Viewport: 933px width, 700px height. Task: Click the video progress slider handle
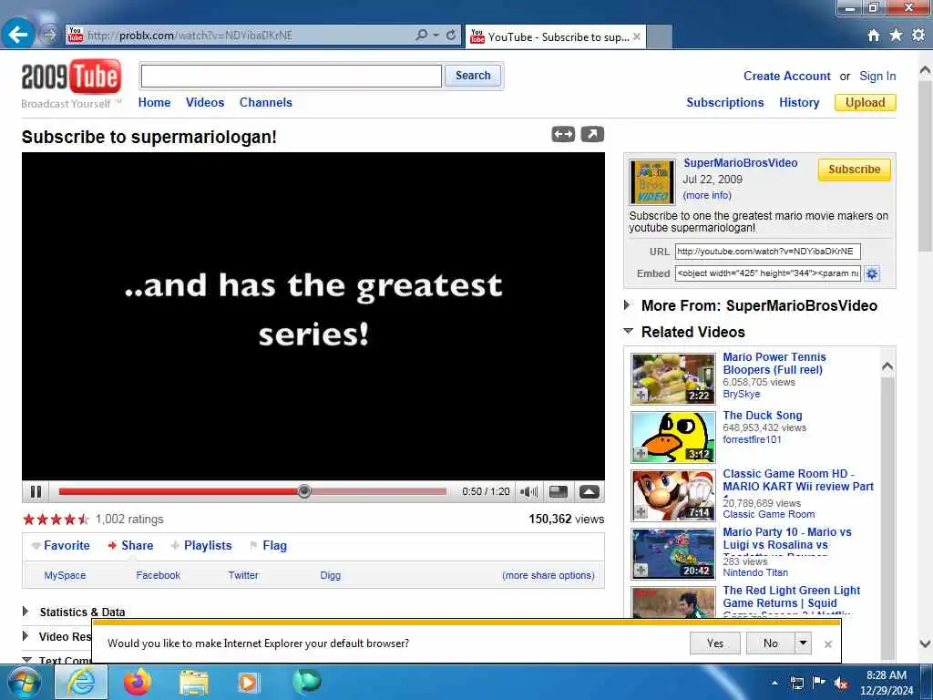(x=304, y=491)
